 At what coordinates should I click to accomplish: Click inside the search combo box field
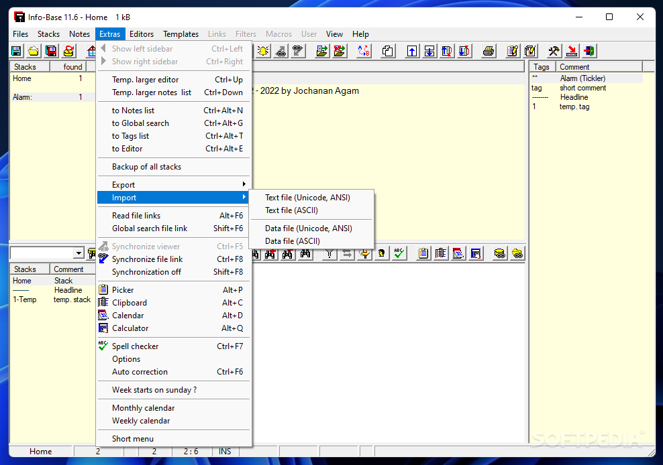pos(42,253)
